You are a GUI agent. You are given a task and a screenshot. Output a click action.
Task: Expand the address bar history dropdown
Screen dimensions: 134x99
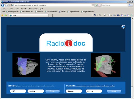click(93, 5)
